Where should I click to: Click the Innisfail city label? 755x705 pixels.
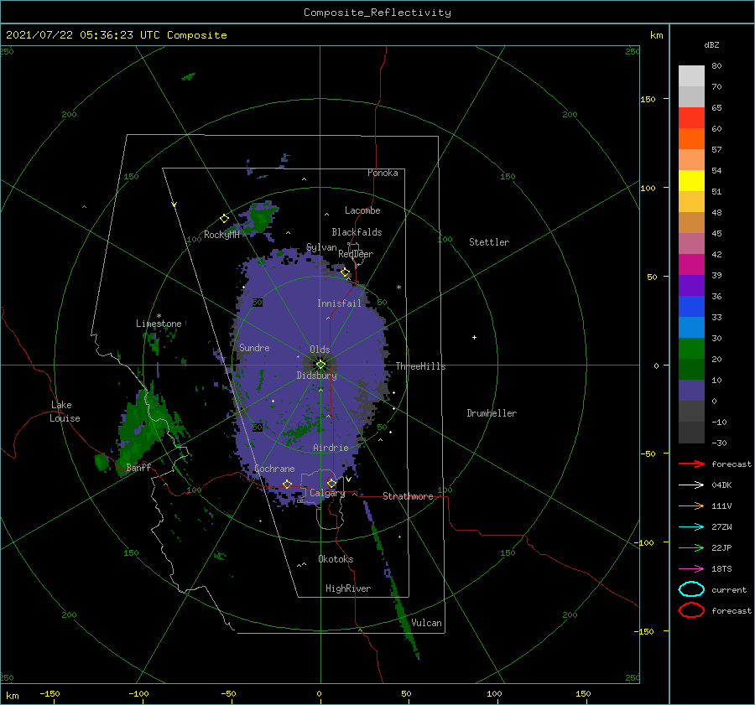pyautogui.click(x=339, y=303)
